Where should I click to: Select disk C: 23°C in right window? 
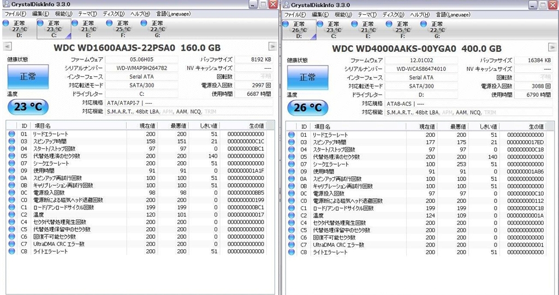coord(334,29)
